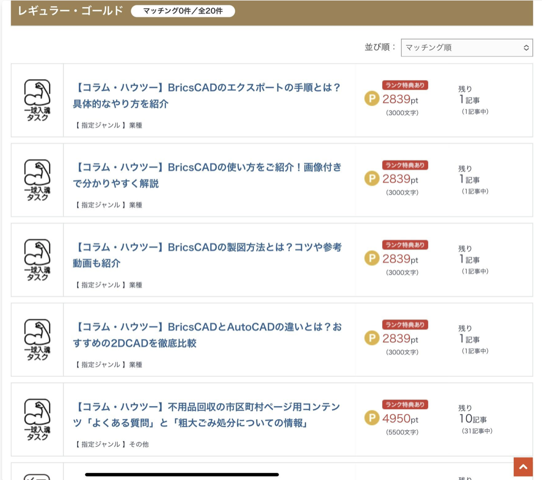The height and width of the screenshot is (480, 542).
Task: Click the P coin icon in BricsCADエクスポート row
Action: [372, 99]
